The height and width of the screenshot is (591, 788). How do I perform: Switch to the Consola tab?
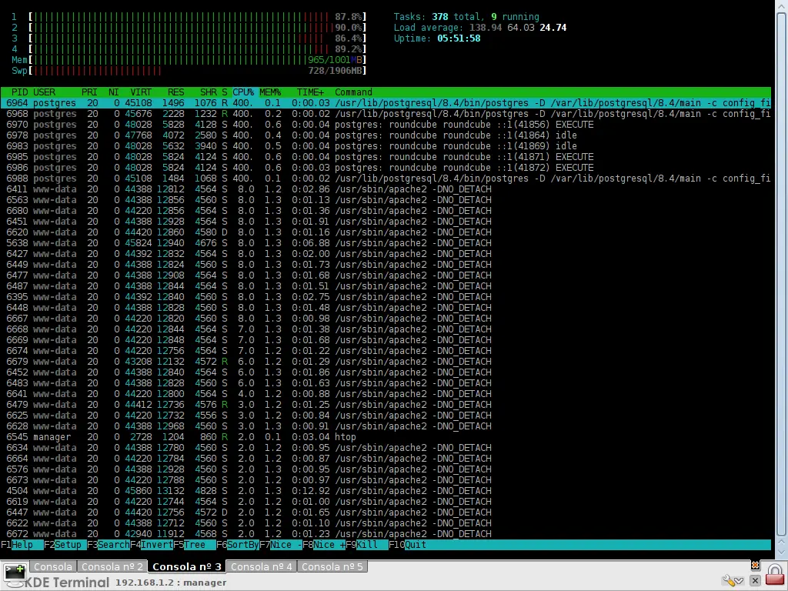pos(53,566)
